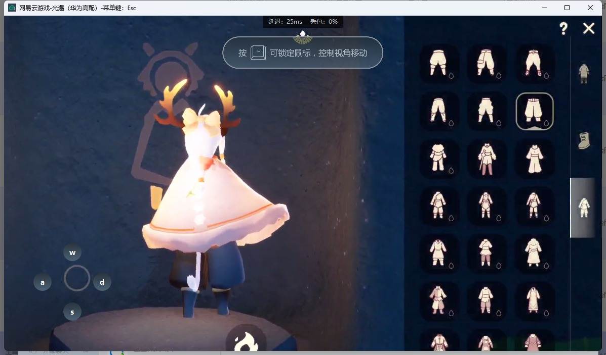The height and width of the screenshot is (355, 606).
Task: Open the question mark help icon
Action: click(x=563, y=29)
